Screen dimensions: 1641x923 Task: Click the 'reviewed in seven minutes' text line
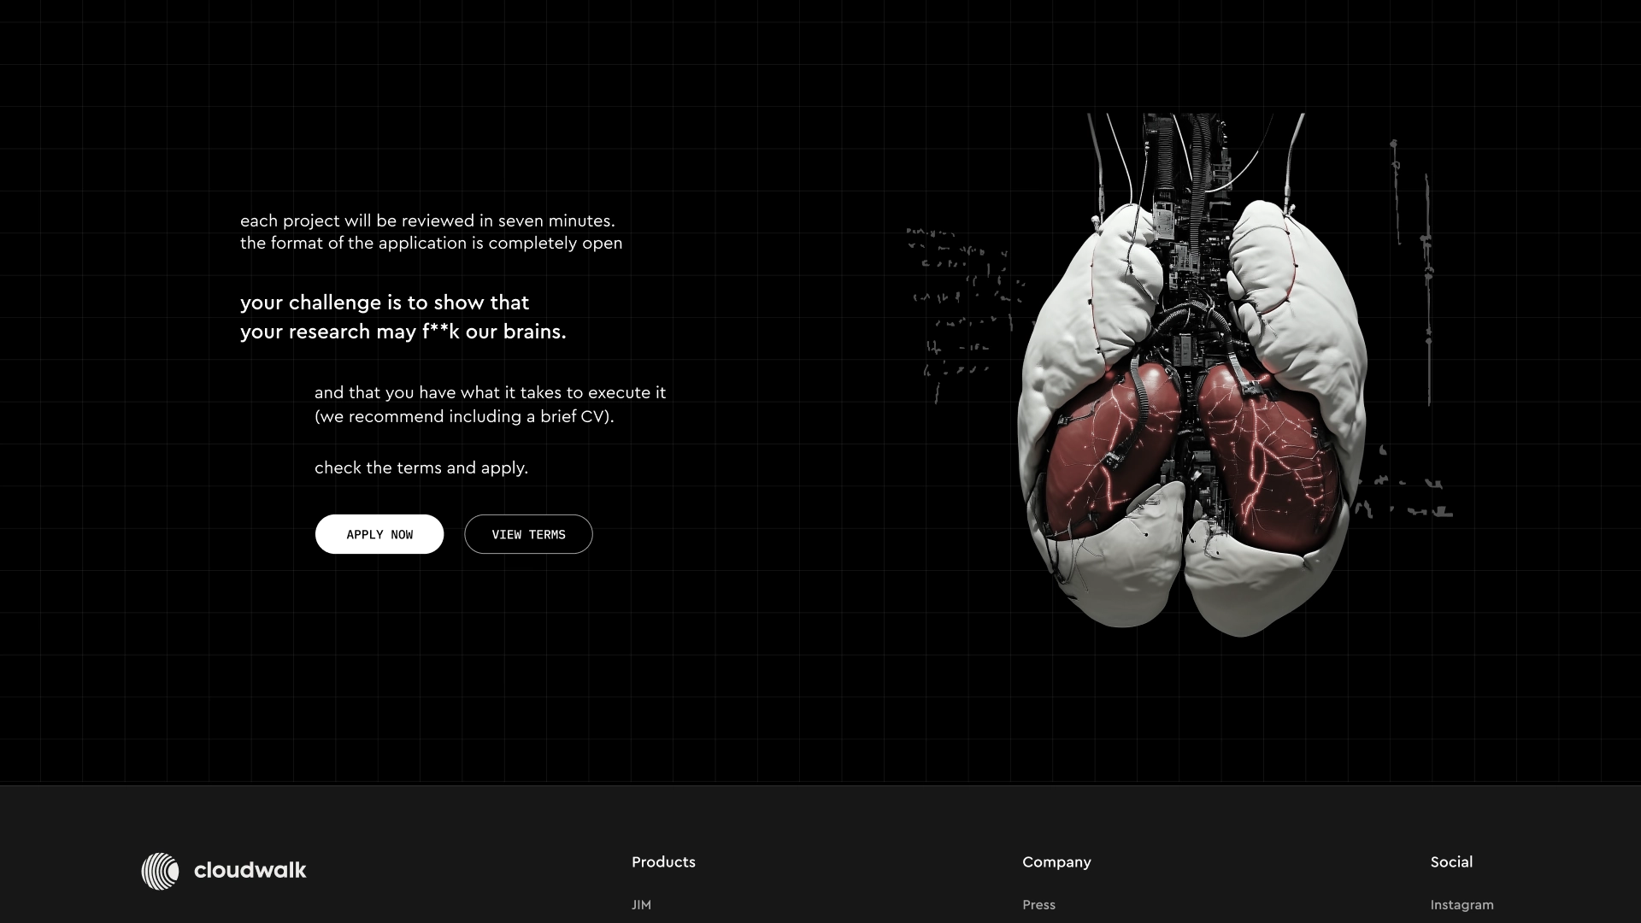pos(427,220)
